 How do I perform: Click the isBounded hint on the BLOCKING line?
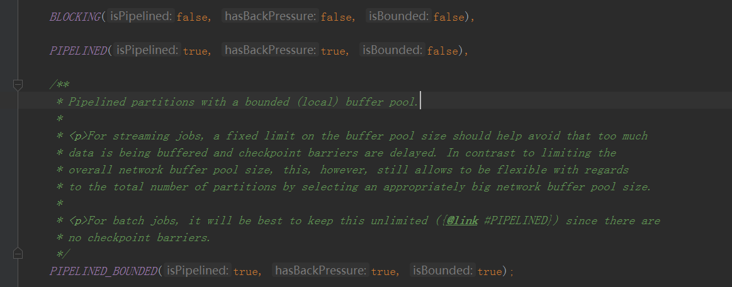pos(398,17)
